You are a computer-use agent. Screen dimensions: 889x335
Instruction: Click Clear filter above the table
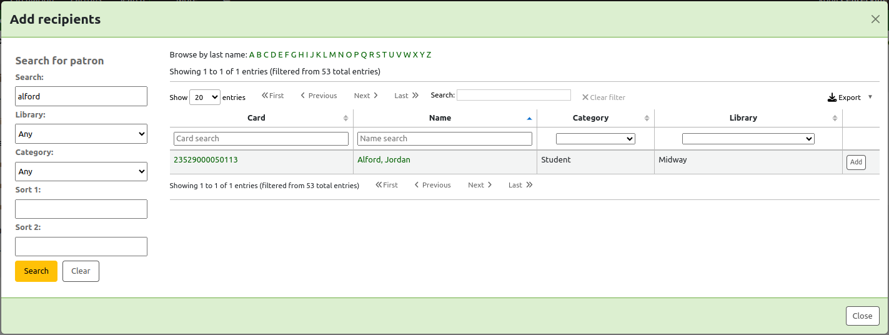coord(603,97)
